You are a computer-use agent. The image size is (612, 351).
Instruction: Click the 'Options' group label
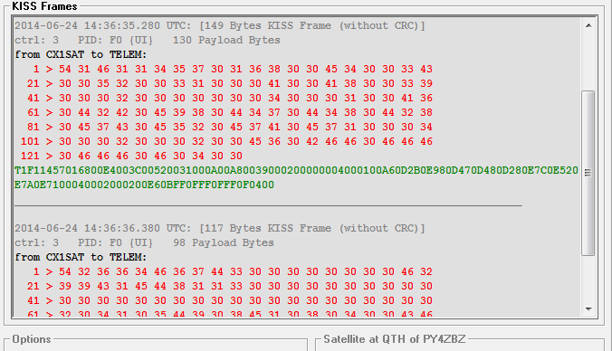tap(32, 339)
